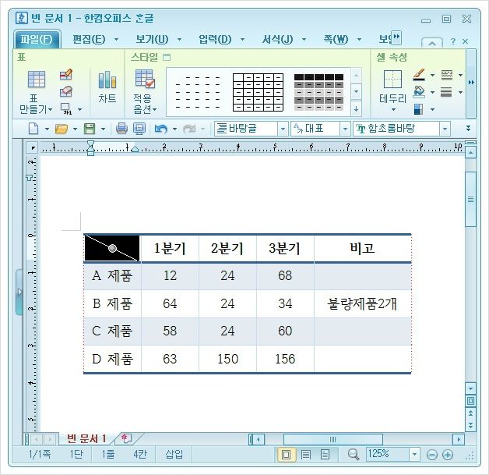489x475 pixels.
Task: Switch to the 빈 문서 1 tab
Action: pyautogui.click(x=86, y=438)
